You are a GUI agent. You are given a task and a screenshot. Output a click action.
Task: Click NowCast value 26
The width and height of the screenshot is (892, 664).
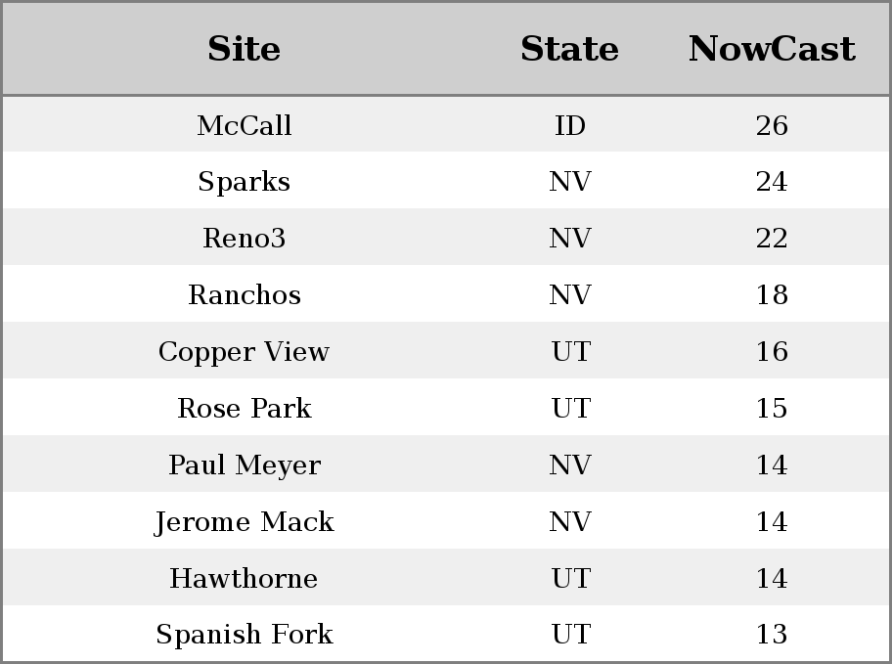coord(772,125)
